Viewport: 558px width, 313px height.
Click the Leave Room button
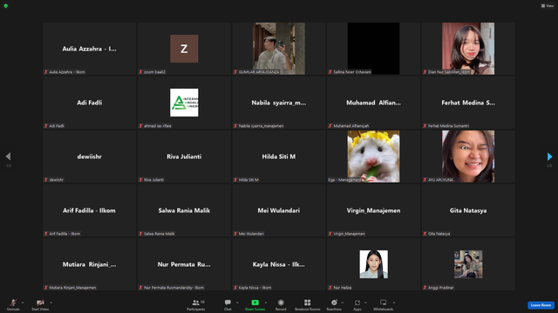[x=541, y=305]
